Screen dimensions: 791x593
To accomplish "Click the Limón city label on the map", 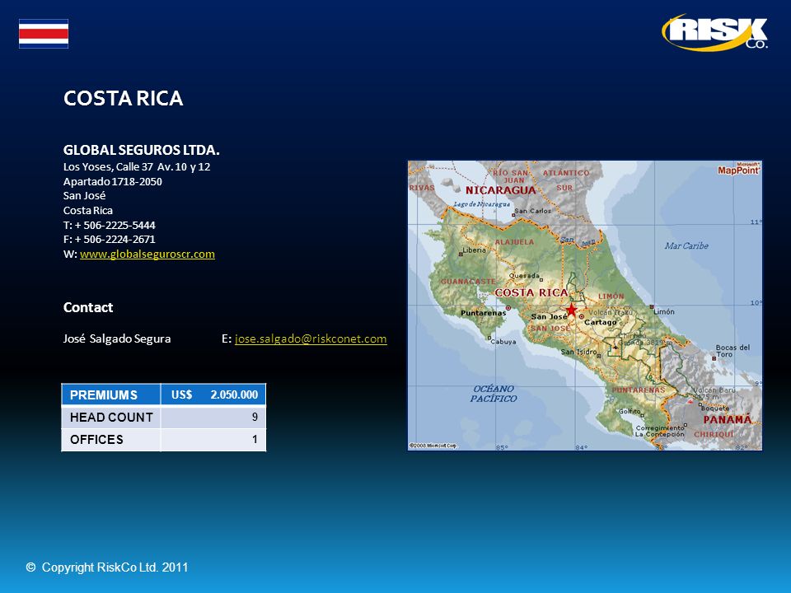I will (x=664, y=312).
